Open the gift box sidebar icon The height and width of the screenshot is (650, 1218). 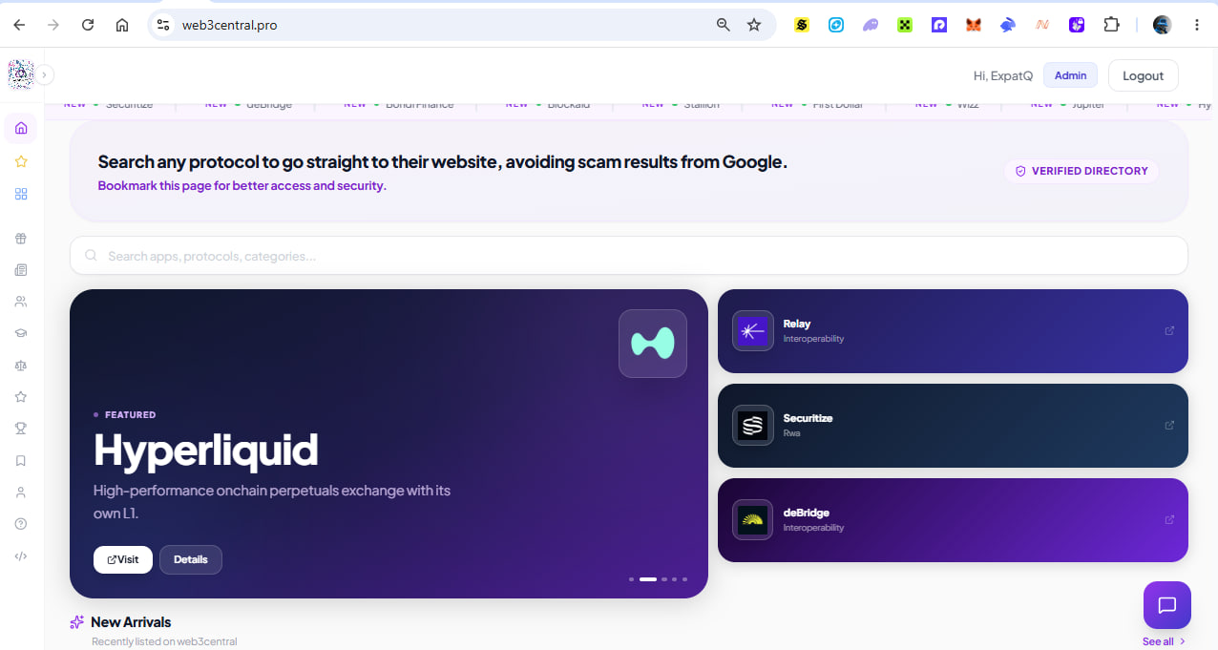21,239
